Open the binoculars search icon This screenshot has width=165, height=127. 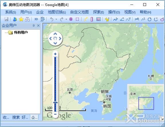pos(27,19)
